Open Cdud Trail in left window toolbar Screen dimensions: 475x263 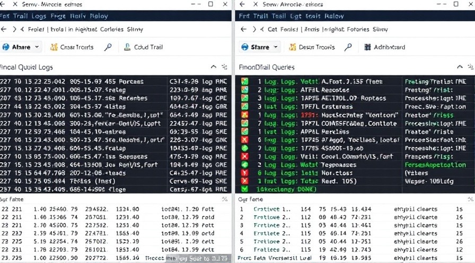(x=144, y=47)
